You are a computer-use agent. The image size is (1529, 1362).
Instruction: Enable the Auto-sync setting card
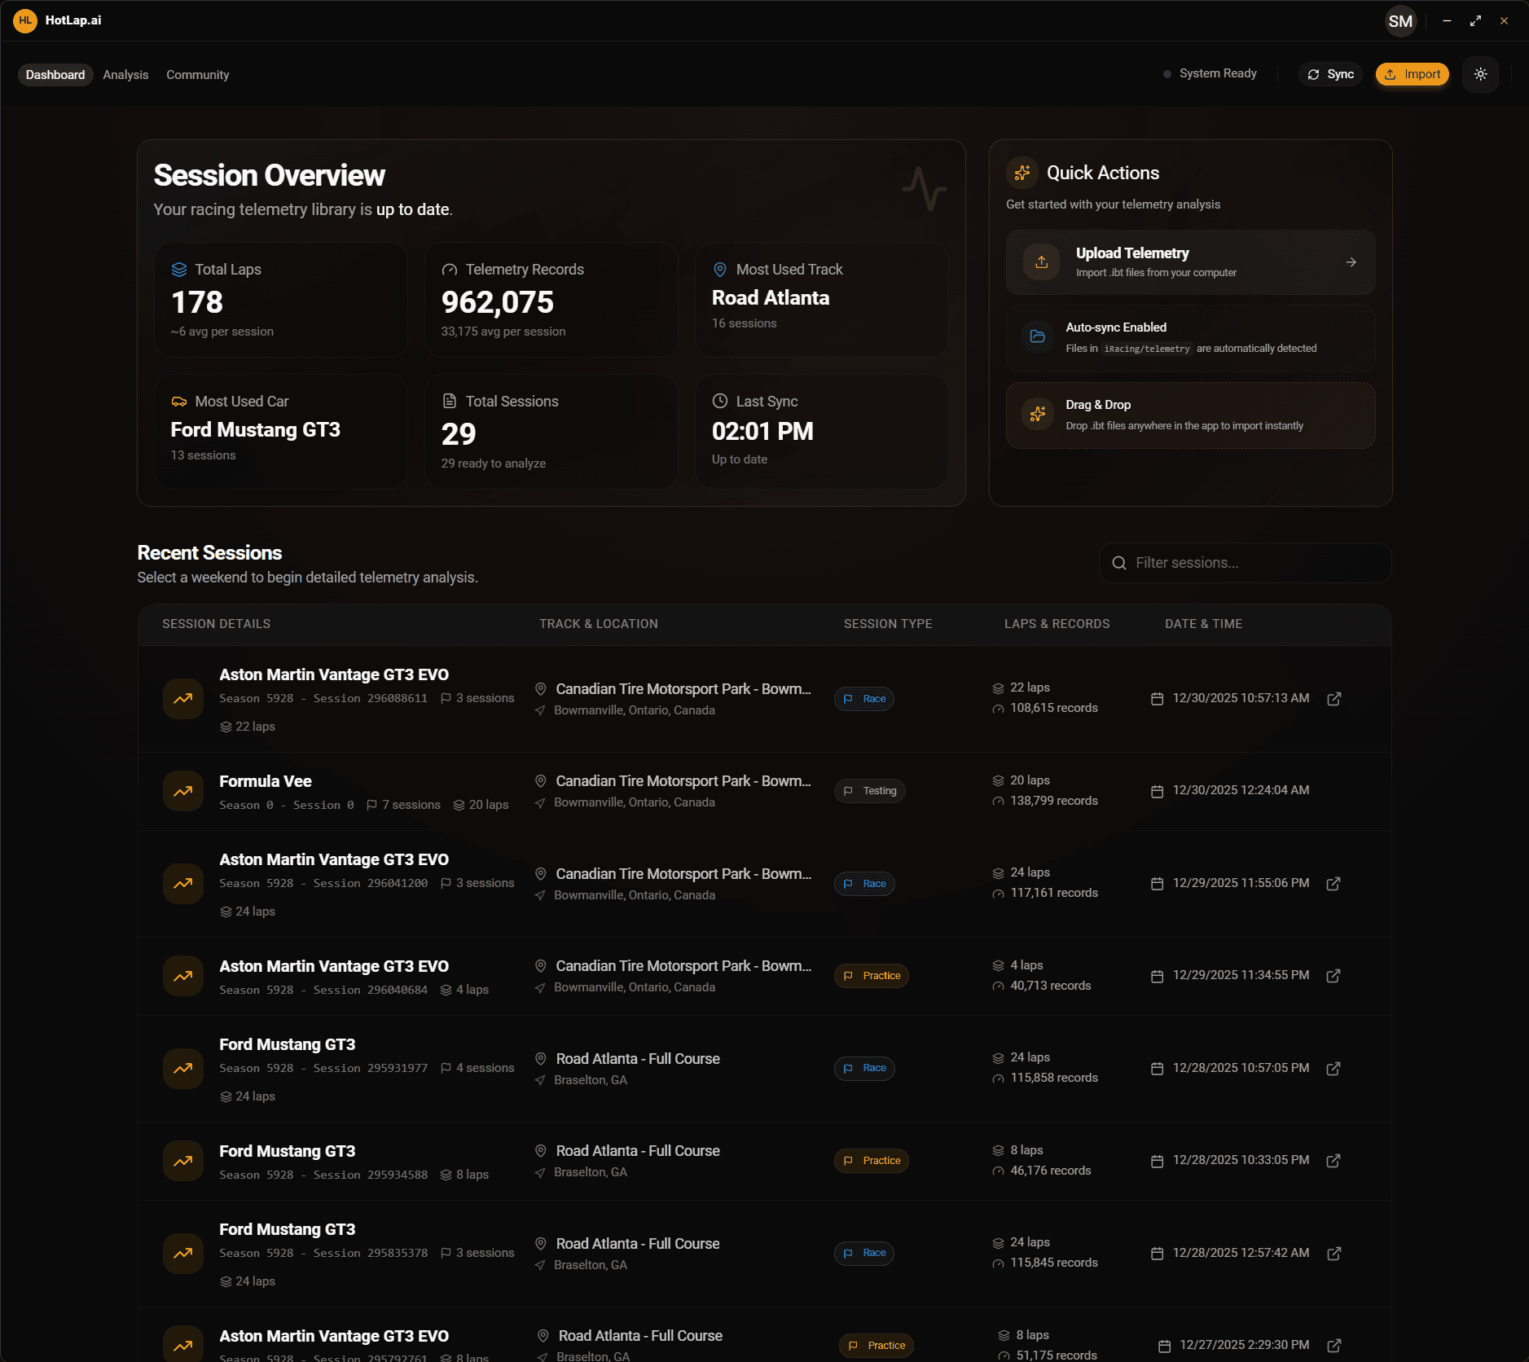click(1188, 336)
